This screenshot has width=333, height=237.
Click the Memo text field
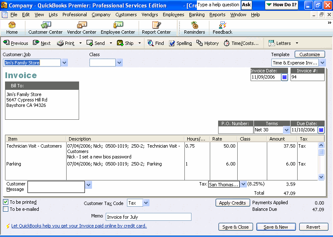coord(148,217)
